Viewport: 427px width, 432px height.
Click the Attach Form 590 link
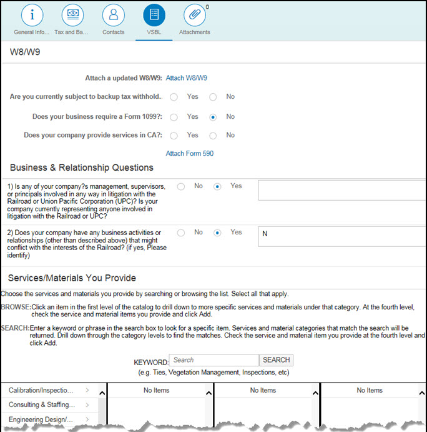click(190, 153)
